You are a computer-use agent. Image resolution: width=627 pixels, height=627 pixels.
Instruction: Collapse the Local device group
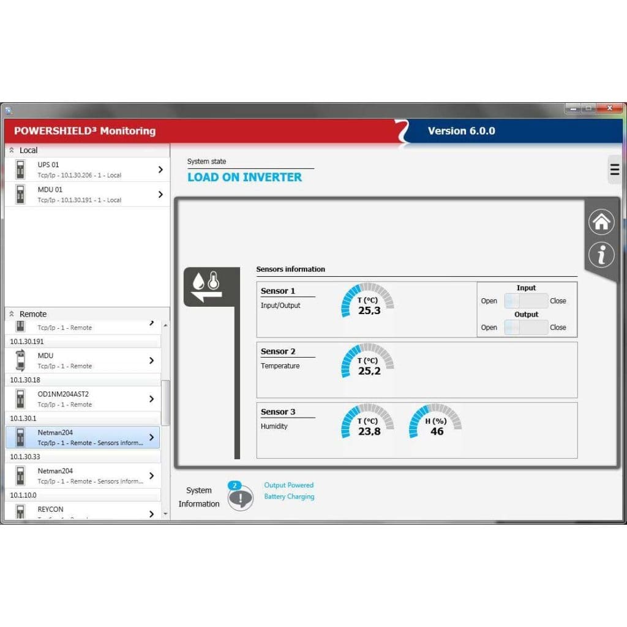(12, 151)
